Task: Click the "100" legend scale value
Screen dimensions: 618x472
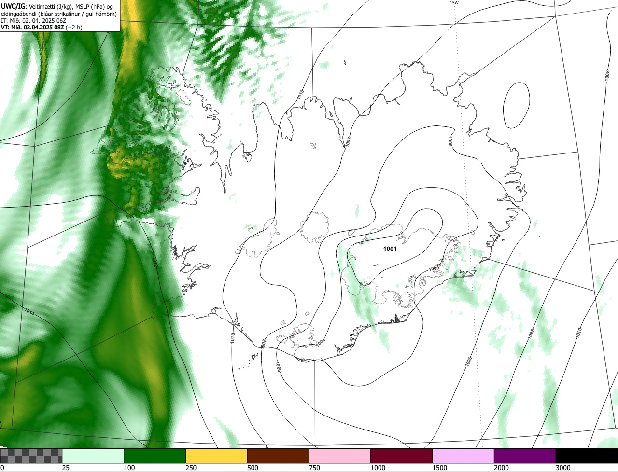Action: (129, 468)
